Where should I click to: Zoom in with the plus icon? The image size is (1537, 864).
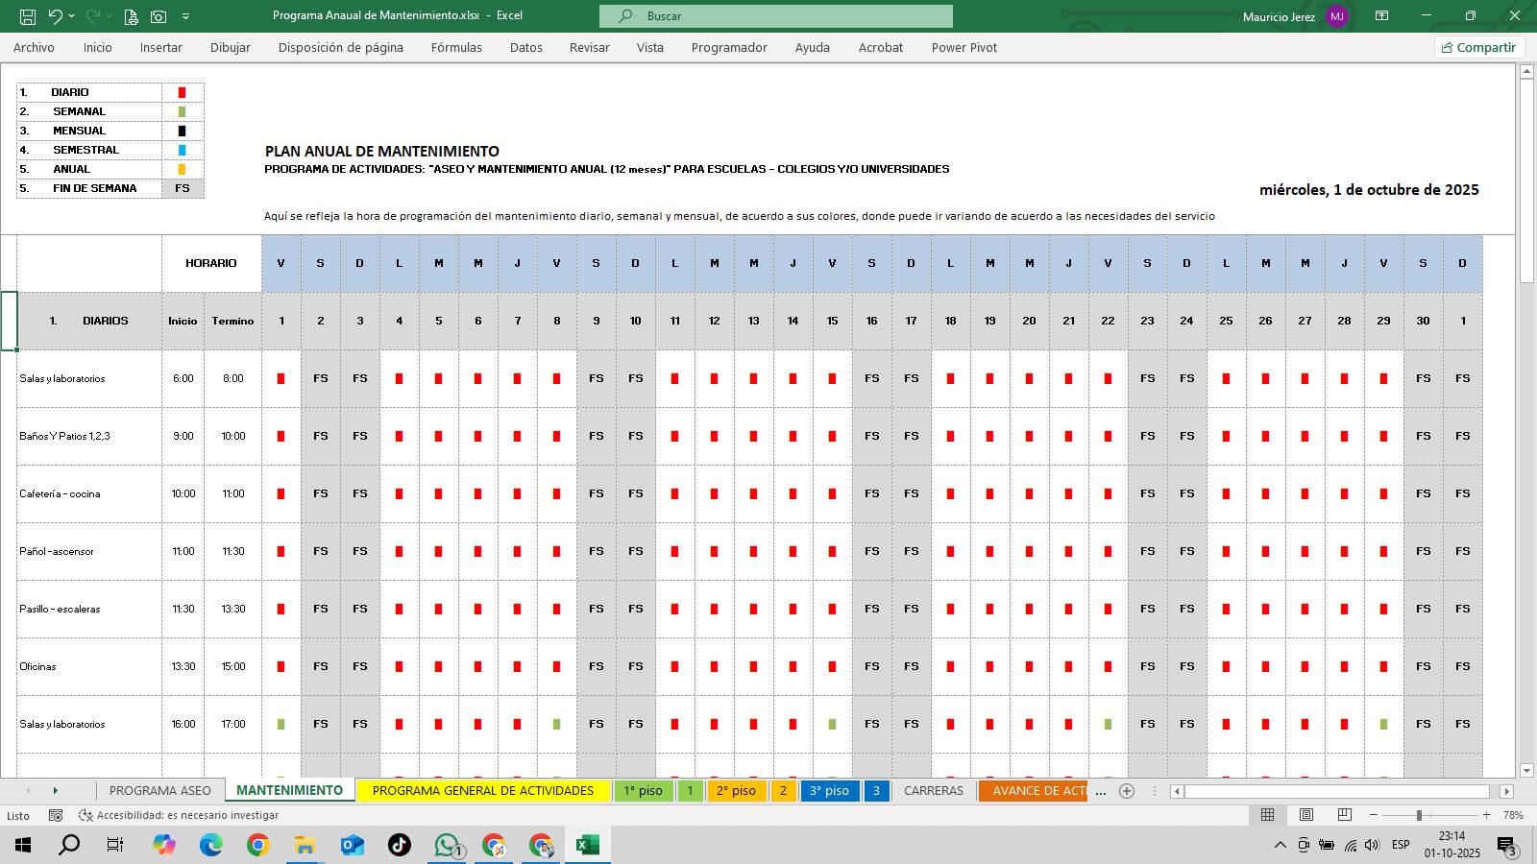[x=1485, y=815]
